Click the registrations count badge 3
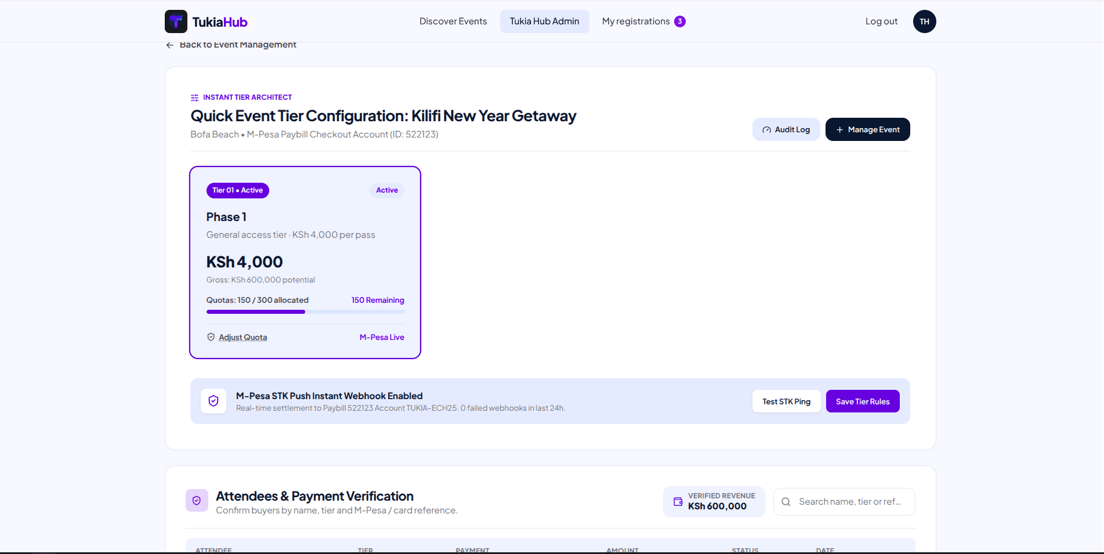This screenshot has height=554, width=1104. point(680,21)
